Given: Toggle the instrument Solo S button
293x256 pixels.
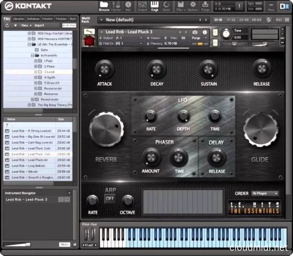Looking at the screenshot, I should (x=215, y=32).
